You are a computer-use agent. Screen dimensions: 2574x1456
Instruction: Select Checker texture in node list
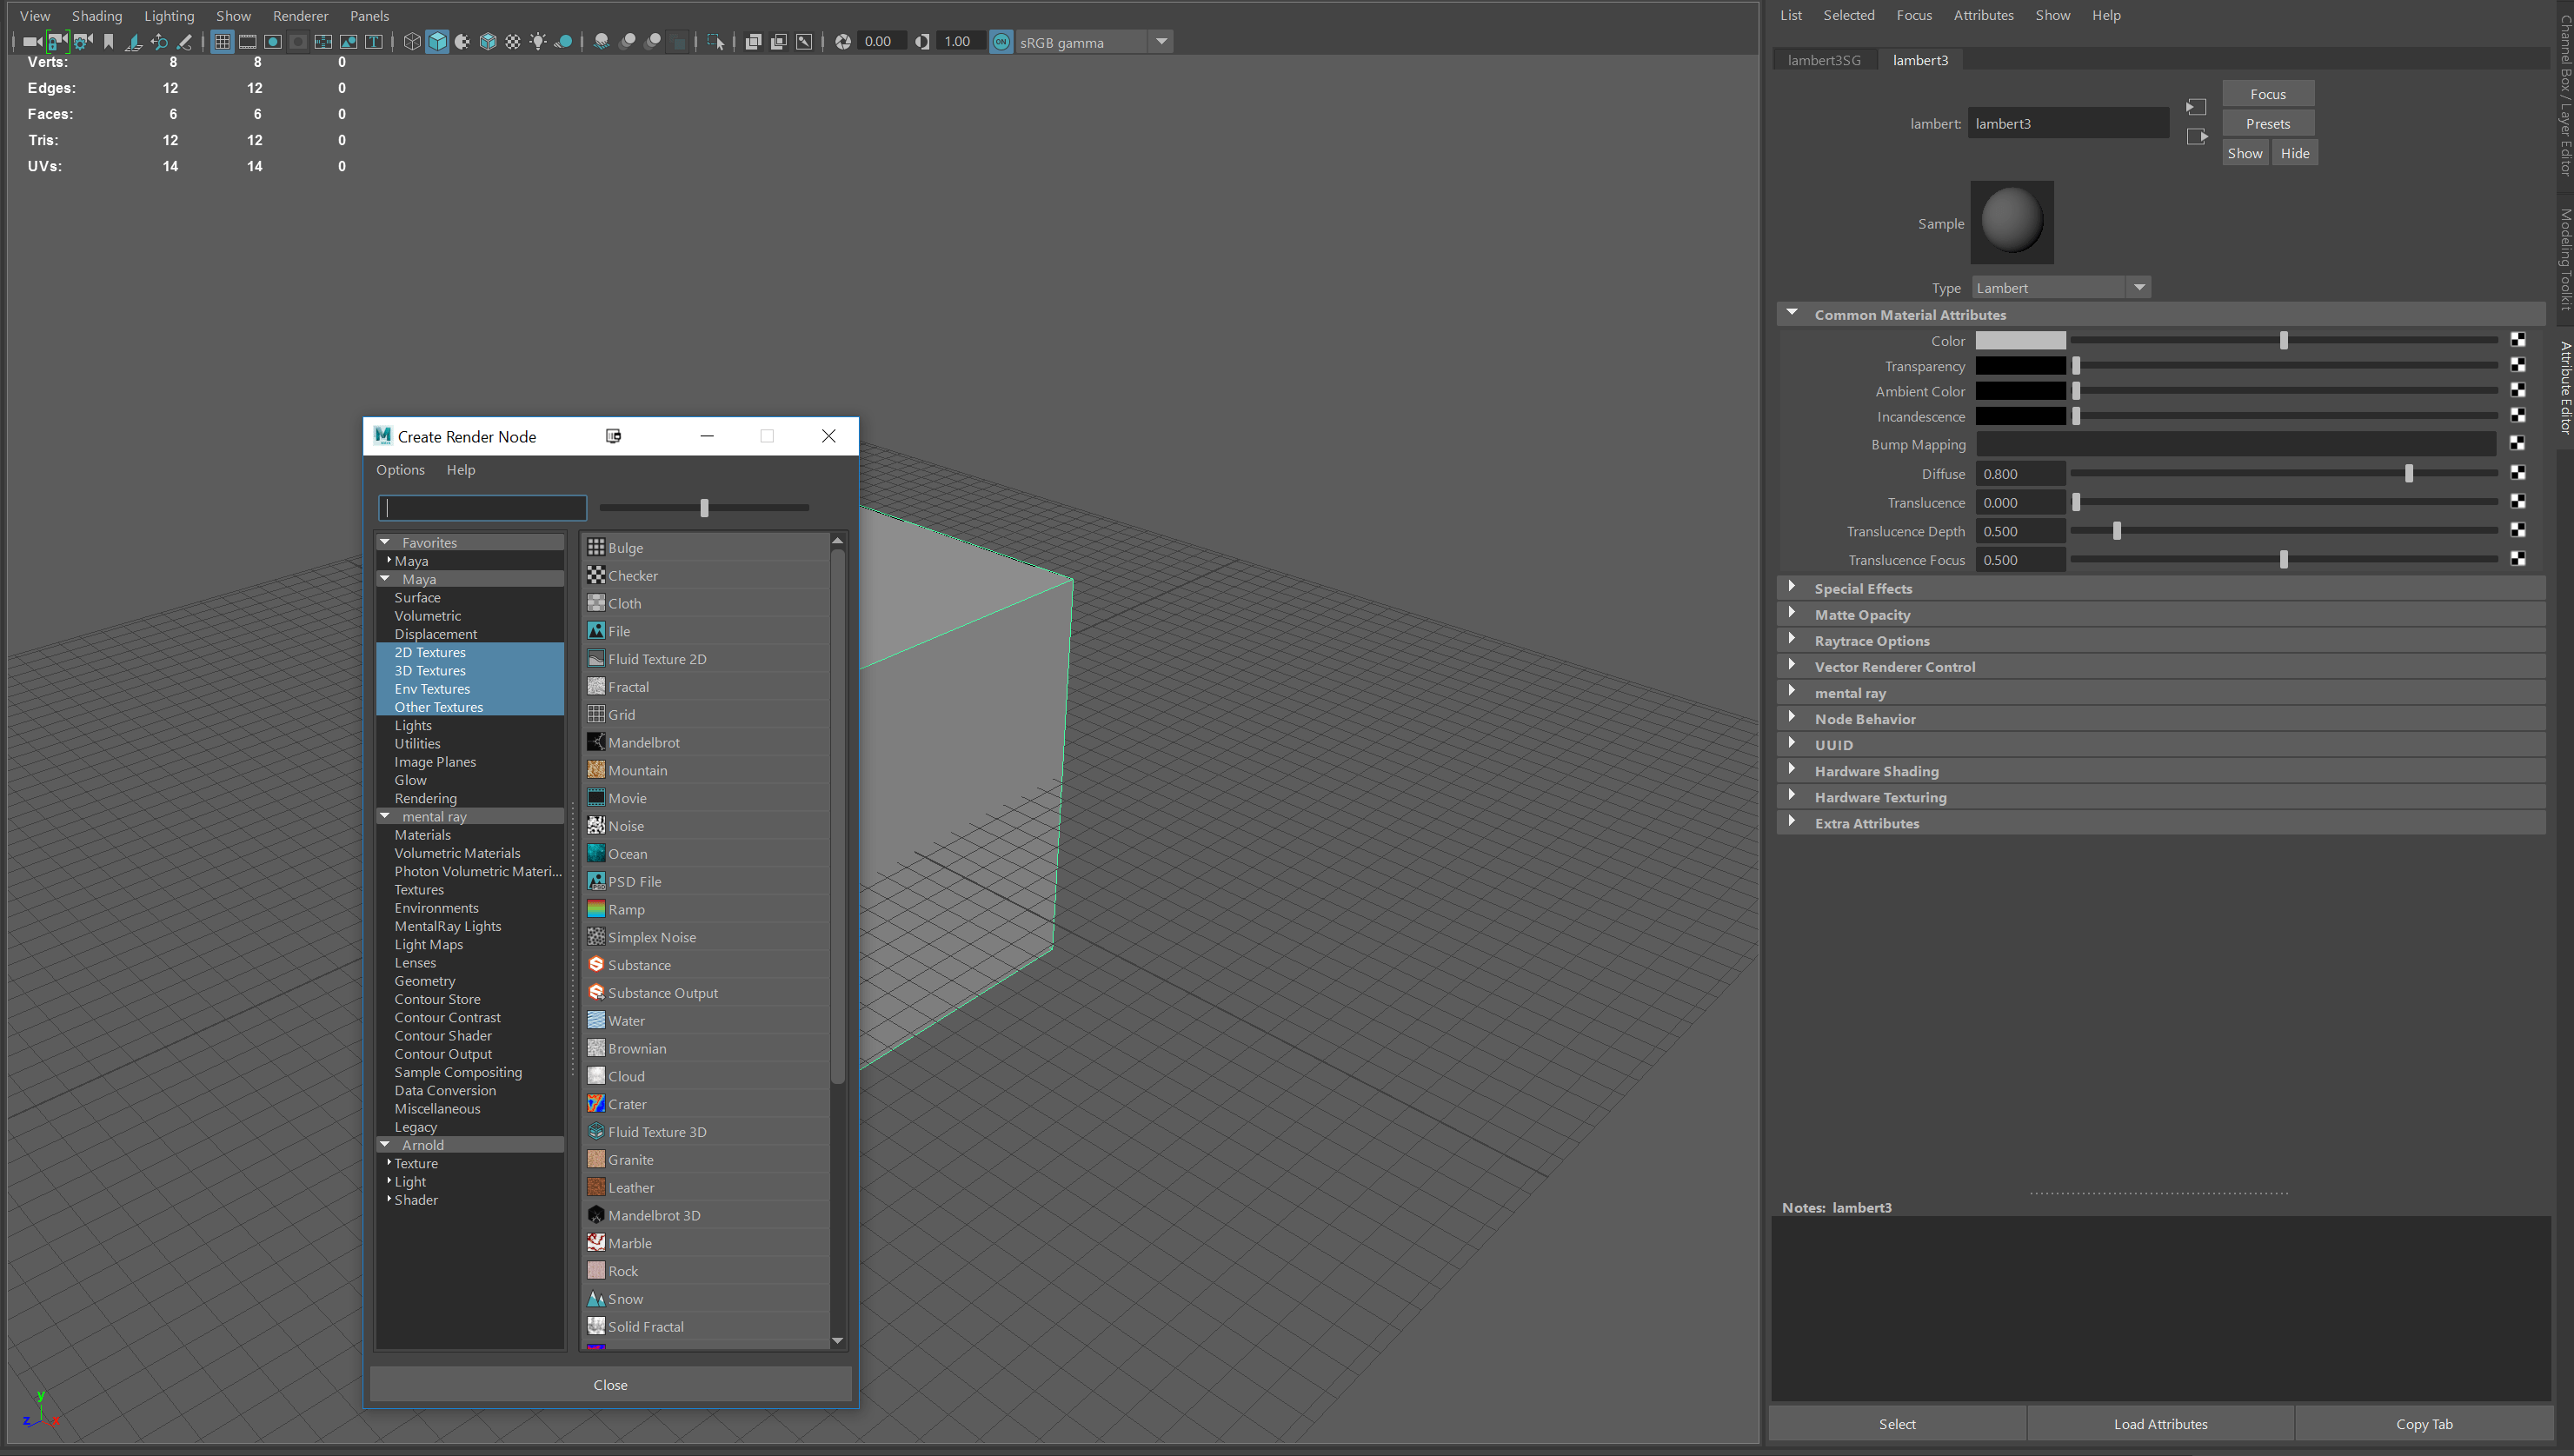pos(632,576)
